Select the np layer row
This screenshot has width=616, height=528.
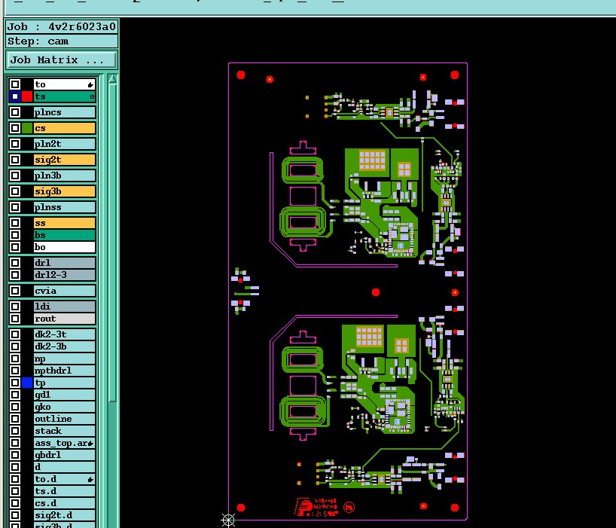pyautogui.click(x=65, y=359)
